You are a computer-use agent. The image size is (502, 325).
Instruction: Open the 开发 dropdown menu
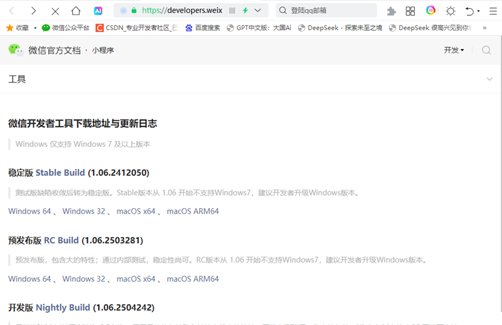[454, 50]
